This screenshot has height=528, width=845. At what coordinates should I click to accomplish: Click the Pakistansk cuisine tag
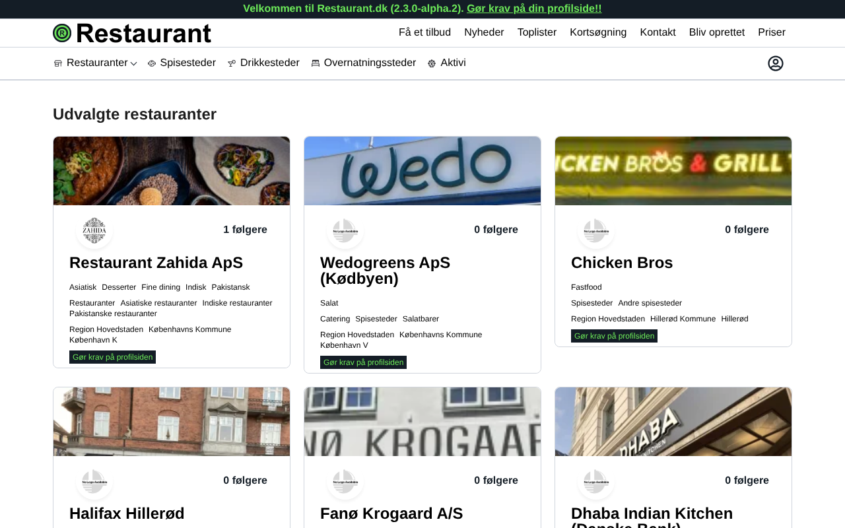click(230, 287)
